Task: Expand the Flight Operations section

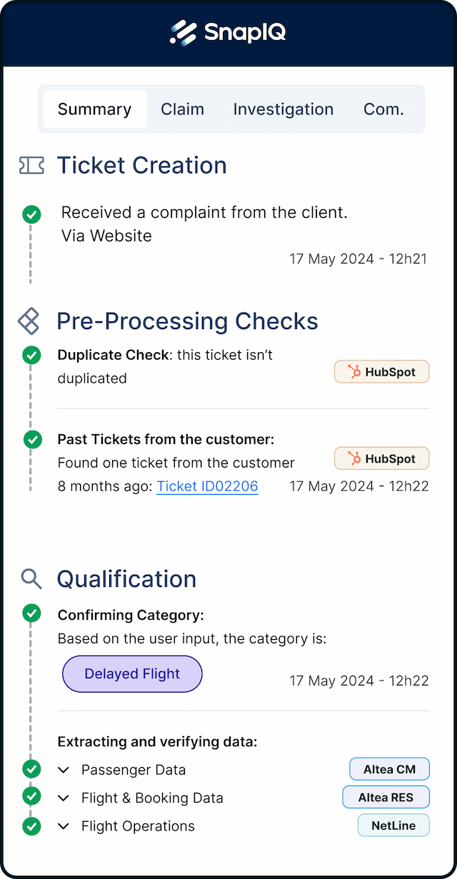Action: [x=64, y=826]
